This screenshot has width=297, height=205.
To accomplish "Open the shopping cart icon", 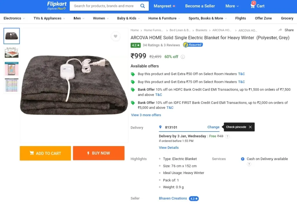I will point(253,6).
